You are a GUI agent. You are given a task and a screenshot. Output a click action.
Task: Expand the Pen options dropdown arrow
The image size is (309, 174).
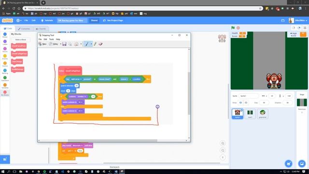point(91,44)
